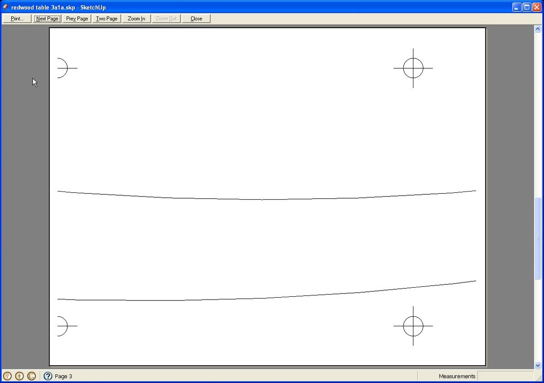Go to the Next Page
This screenshot has width=544, height=383.
tap(47, 19)
